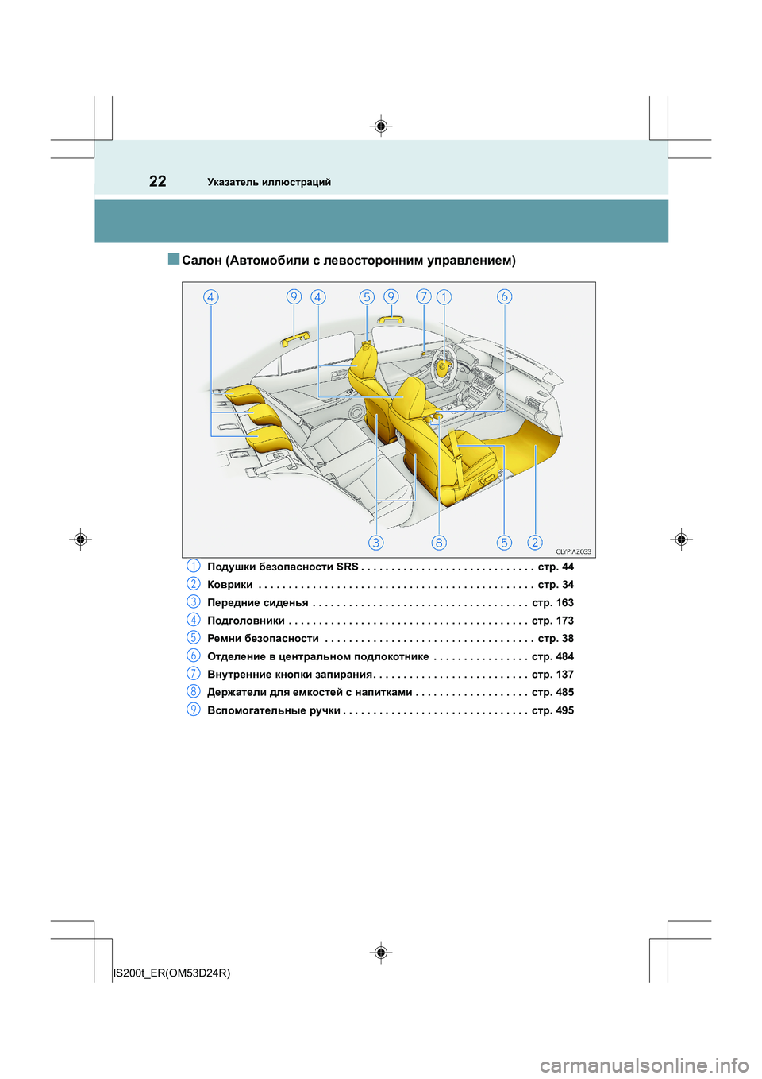Image resolution: width=762 pixels, height=1079 pixels.
Task: Click the left margin registration crosshair mark
Action: tap(80, 539)
